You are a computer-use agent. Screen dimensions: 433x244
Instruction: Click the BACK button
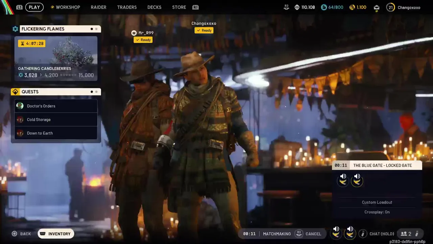[22, 234]
